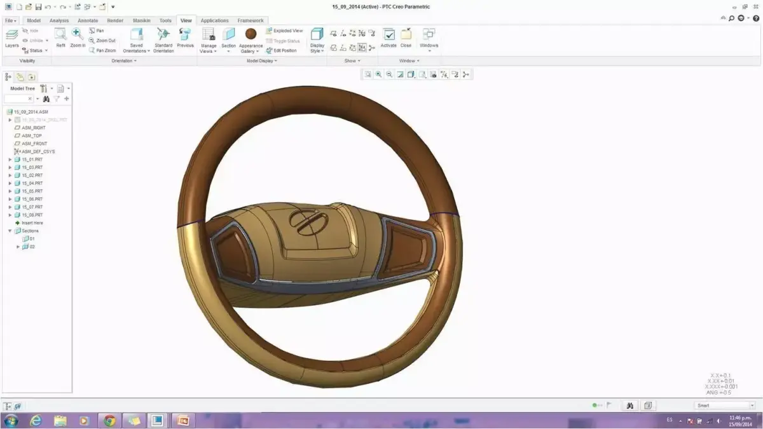This screenshot has width=763, height=429.
Task: Click the binoculars find icon in Model Tree
Action: pos(46,99)
